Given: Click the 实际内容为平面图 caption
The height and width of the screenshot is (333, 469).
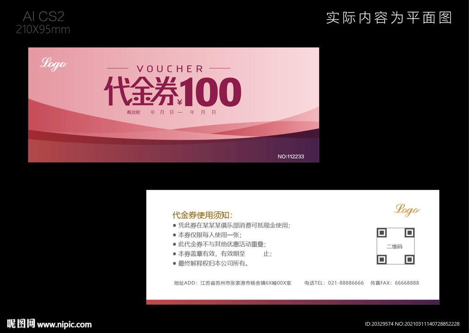Looking at the screenshot, I should point(389,18).
